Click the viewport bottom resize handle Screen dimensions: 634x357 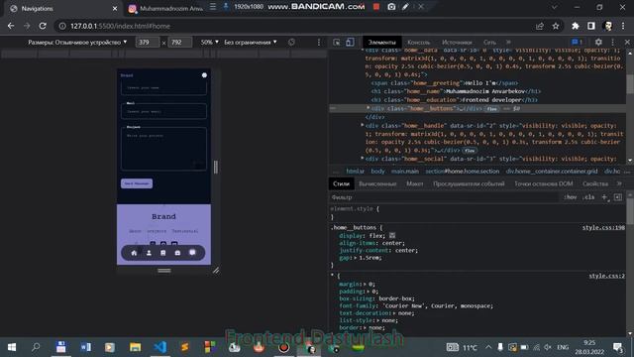(x=163, y=271)
